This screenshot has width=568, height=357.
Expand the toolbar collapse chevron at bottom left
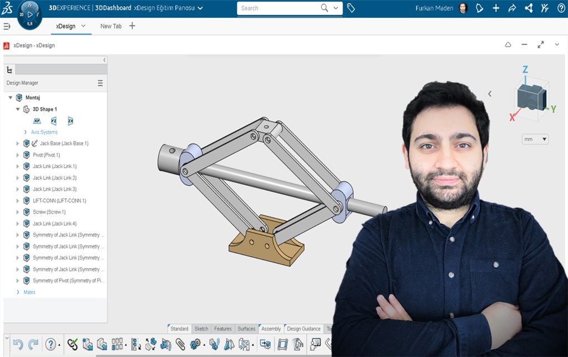click(x=7, y=338)
